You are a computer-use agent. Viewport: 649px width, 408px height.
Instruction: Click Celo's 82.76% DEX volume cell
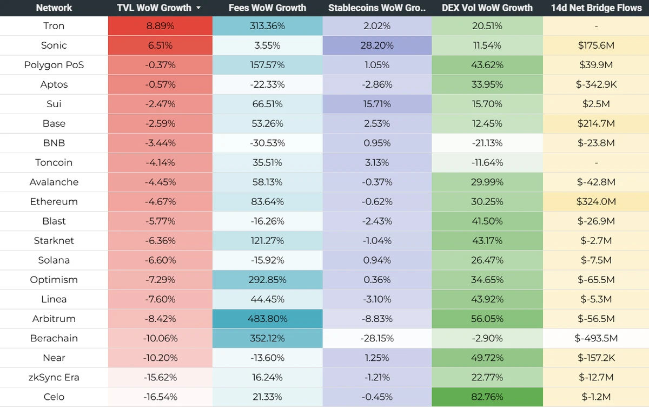(x=487, y=397)
